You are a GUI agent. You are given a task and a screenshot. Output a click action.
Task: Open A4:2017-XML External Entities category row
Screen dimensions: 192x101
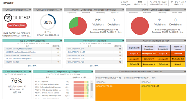[48, 90]
